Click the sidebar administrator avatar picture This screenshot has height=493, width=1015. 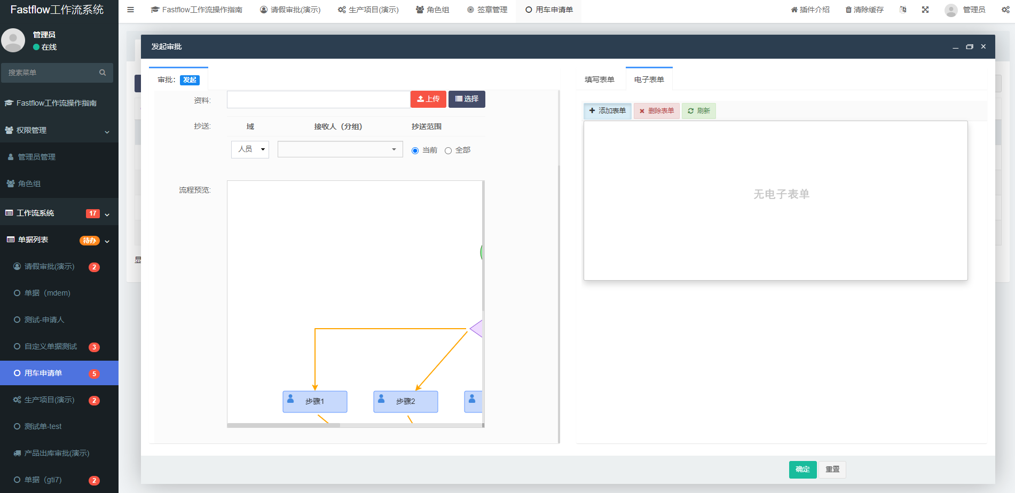click(13, 40)
